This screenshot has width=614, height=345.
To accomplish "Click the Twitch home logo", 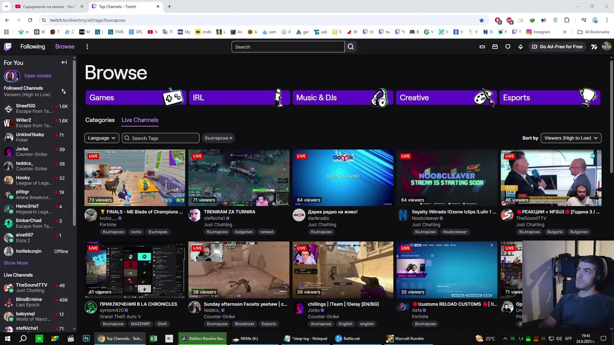I will [x=8, y=46].
